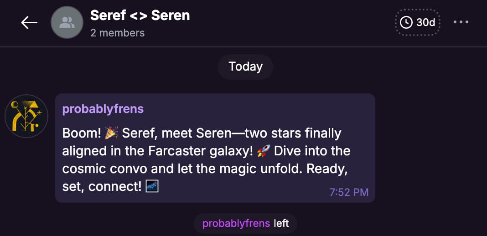Click the 'Today' date separator
Image resolution: width=487 pixels, height=236 pixels.
pyautogui.click(x=245, y=67)
